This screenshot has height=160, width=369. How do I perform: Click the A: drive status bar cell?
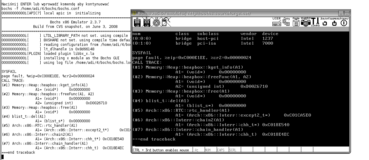(x=197, y=150)
